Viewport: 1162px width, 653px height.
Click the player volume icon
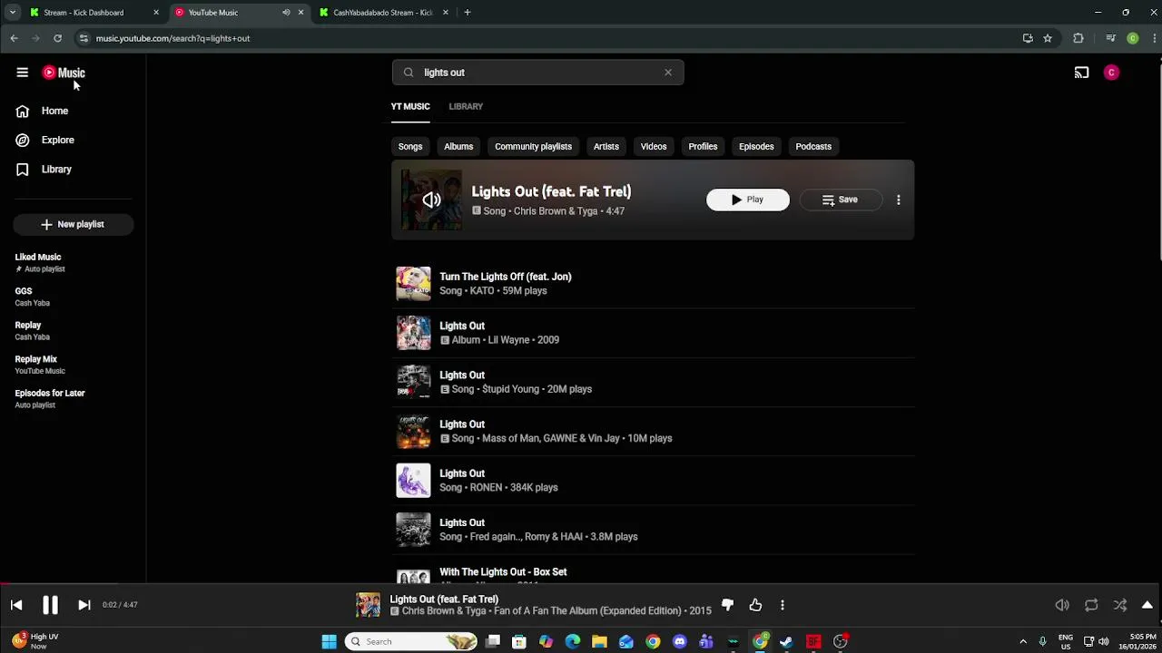click(x=1062, y=605)
